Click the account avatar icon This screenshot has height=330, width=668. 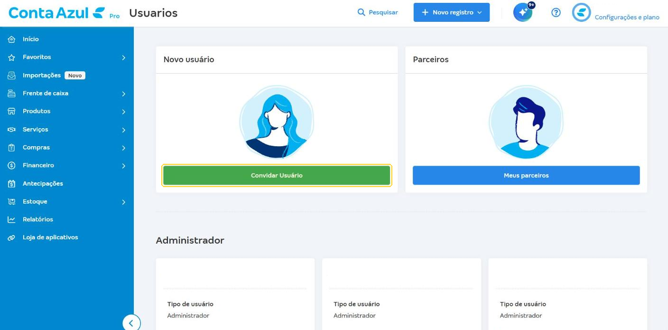(581, 13)
